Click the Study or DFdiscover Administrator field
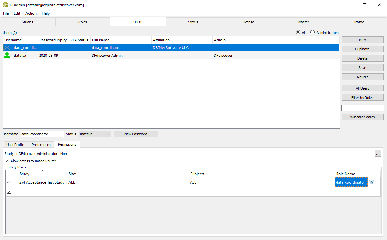The width and height of the screenshot is (387, 240). (216, 154)
